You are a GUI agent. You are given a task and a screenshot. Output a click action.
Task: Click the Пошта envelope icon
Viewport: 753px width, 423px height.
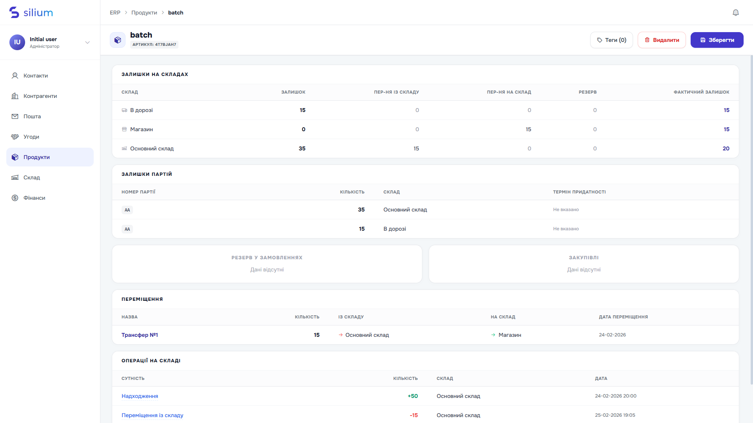[15, 116]
